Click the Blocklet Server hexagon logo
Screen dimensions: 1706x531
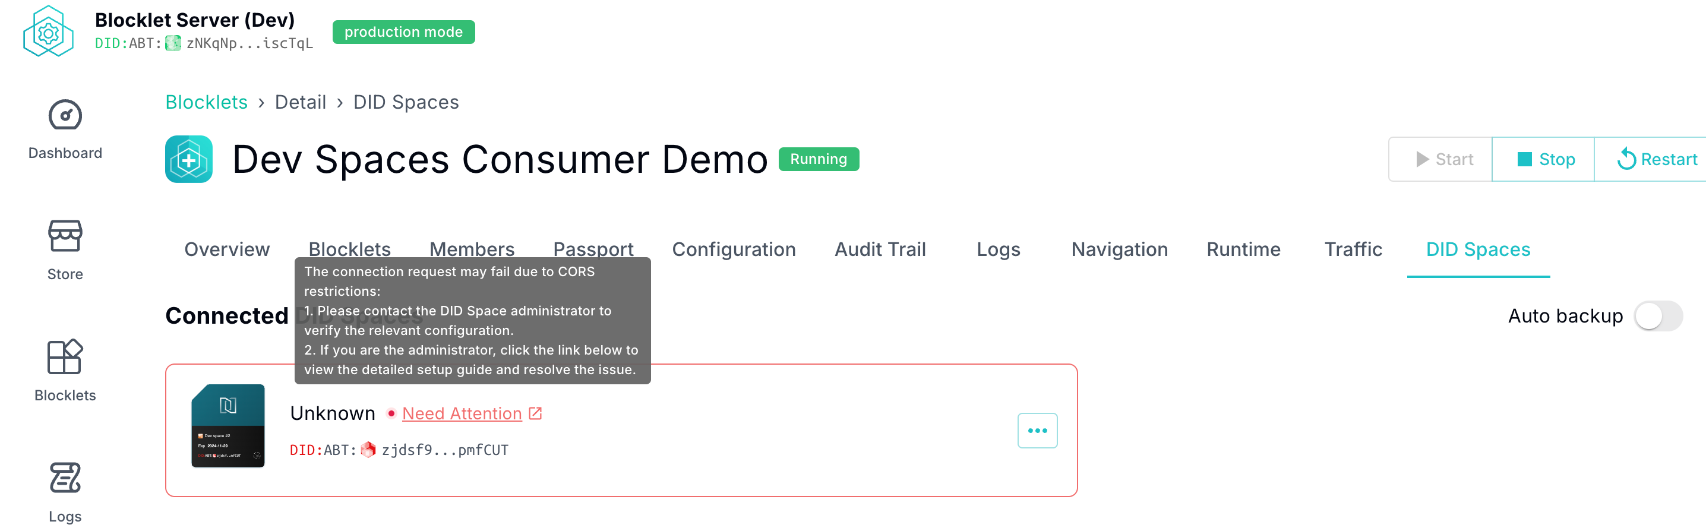pos(48,32)
